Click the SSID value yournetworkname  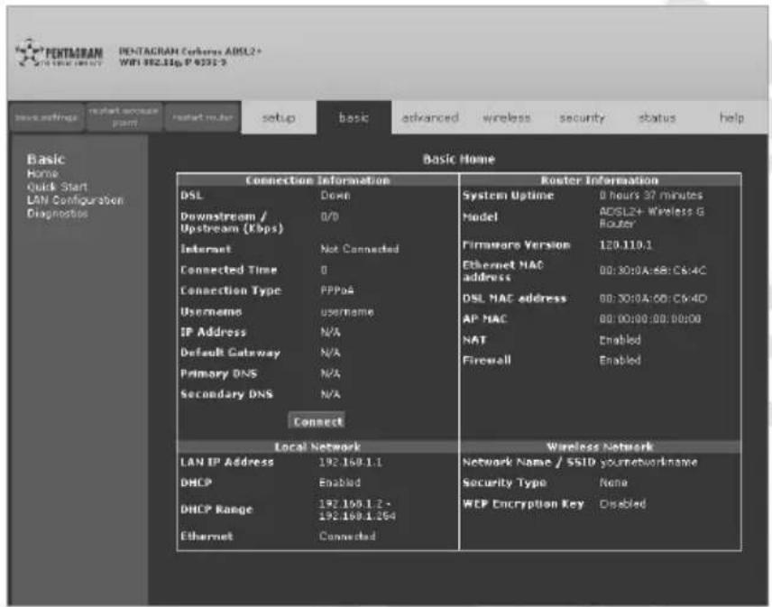pyautogui.click(x=648, y=463)
